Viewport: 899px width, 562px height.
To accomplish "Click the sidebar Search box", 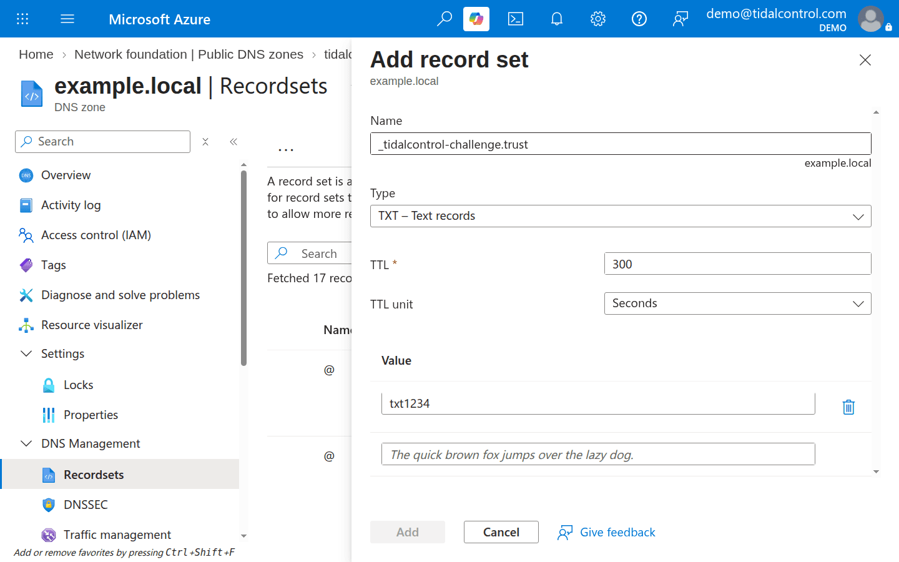I will pyautogui.click(x=102, y=142).
